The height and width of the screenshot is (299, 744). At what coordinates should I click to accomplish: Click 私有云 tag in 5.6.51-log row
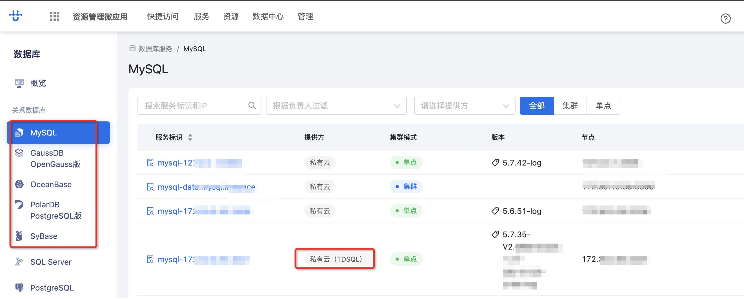(320, 211)
